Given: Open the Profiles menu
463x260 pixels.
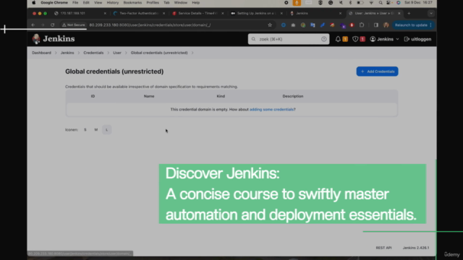Looking at the screenshot, I should click(x=153, y=3).
